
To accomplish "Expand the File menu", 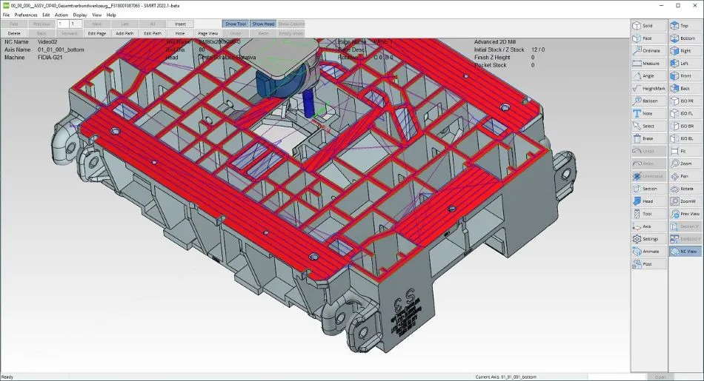I will pyautogui.click(x=6, y=15).
